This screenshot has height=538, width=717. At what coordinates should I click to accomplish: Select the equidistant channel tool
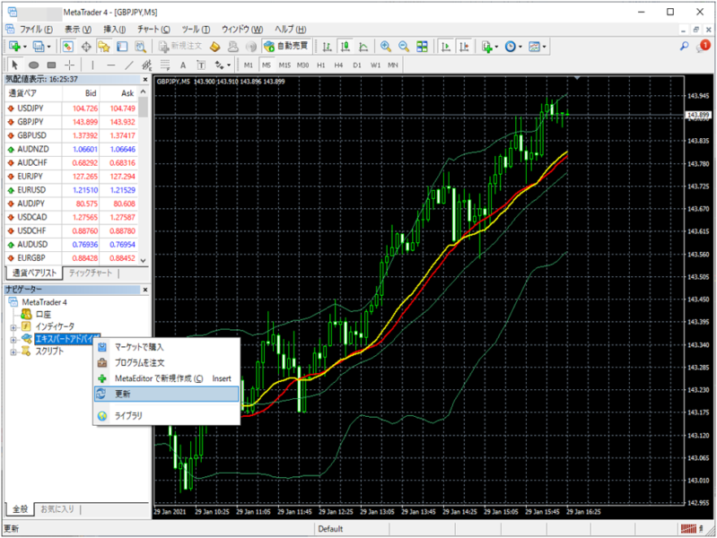coord(147,65)
